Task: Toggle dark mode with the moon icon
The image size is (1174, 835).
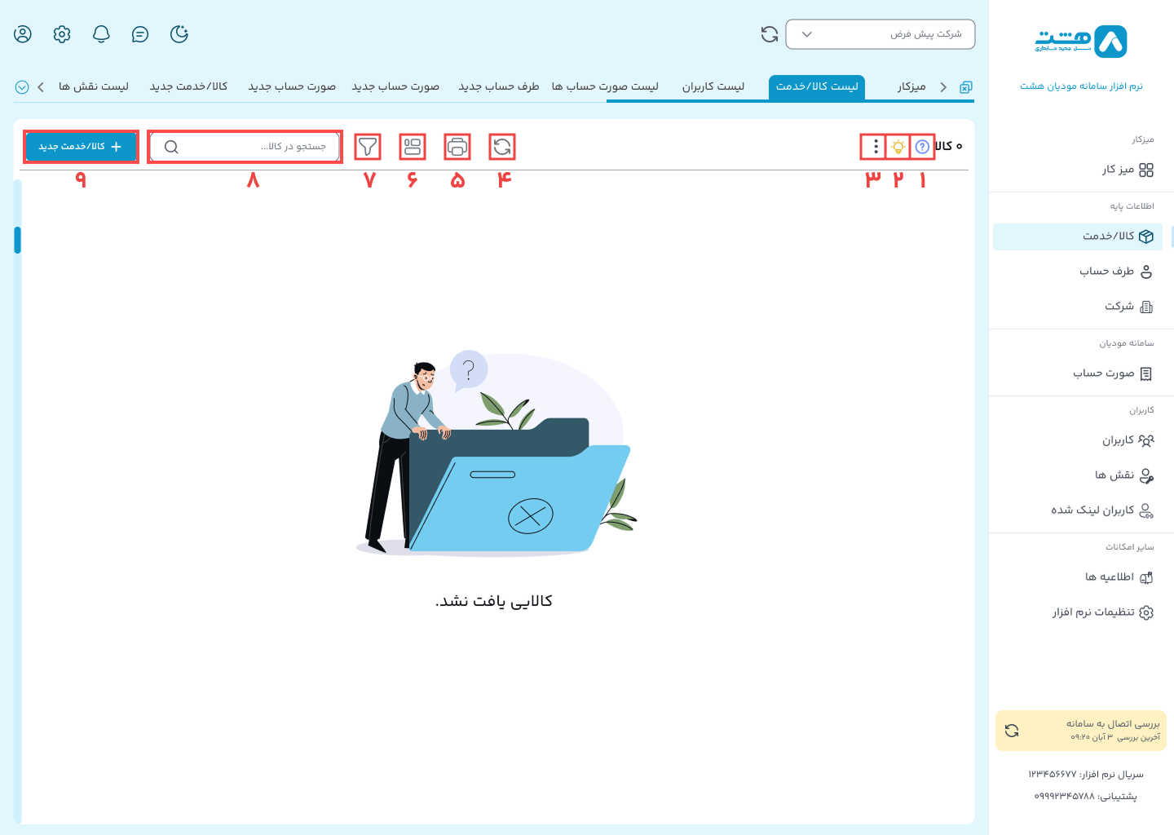Action: (179, 34)
